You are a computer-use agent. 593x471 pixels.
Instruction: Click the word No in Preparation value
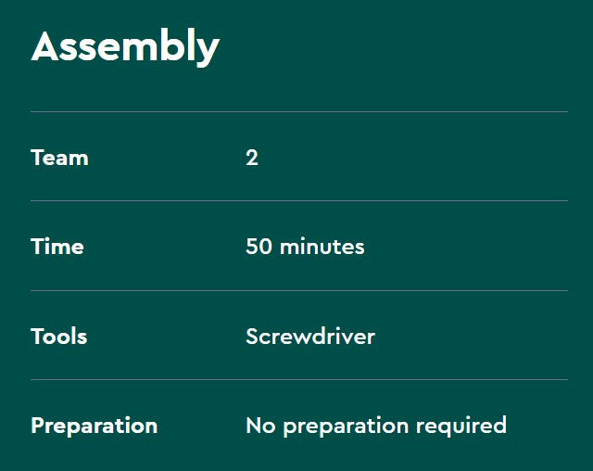pyautogui.click(x=260, y=426)
